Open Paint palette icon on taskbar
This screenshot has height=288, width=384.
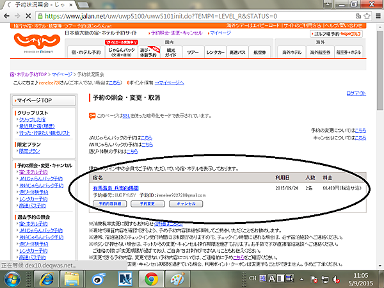pyautogui.click(x=177, y=279)
